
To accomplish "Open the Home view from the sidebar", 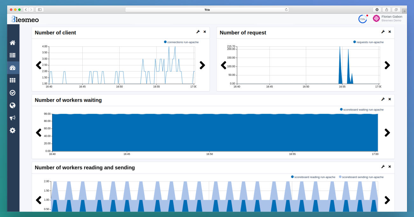I will tap(13, 42).
